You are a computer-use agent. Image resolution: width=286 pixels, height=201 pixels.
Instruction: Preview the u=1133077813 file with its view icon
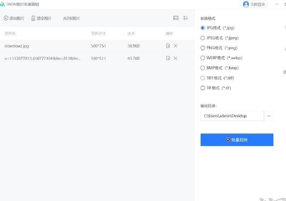click(168, 58)
